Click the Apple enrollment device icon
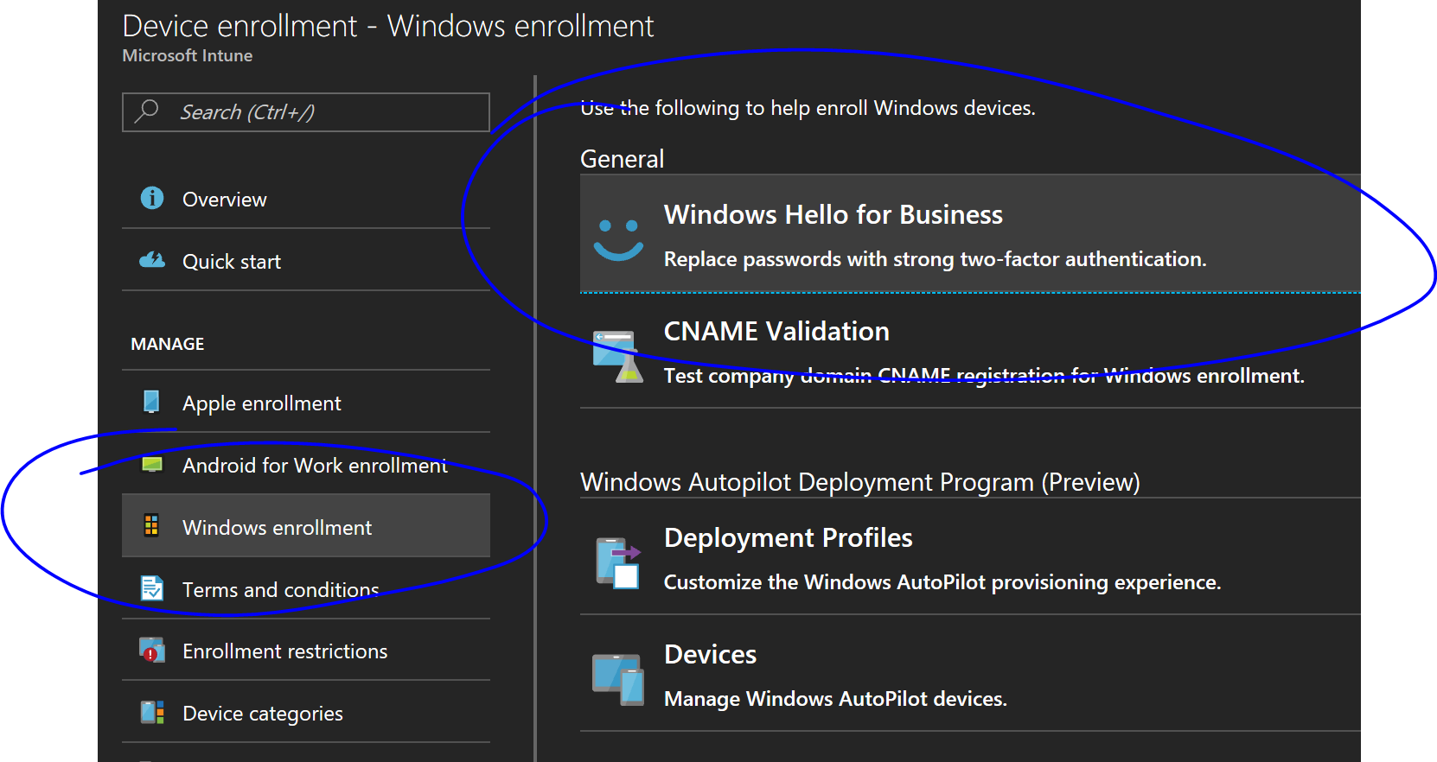1437x762 pixels. click(151, 402)
